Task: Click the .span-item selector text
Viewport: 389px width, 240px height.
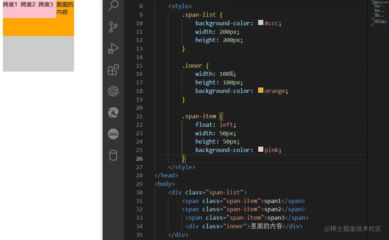Action: click(199, 116)
